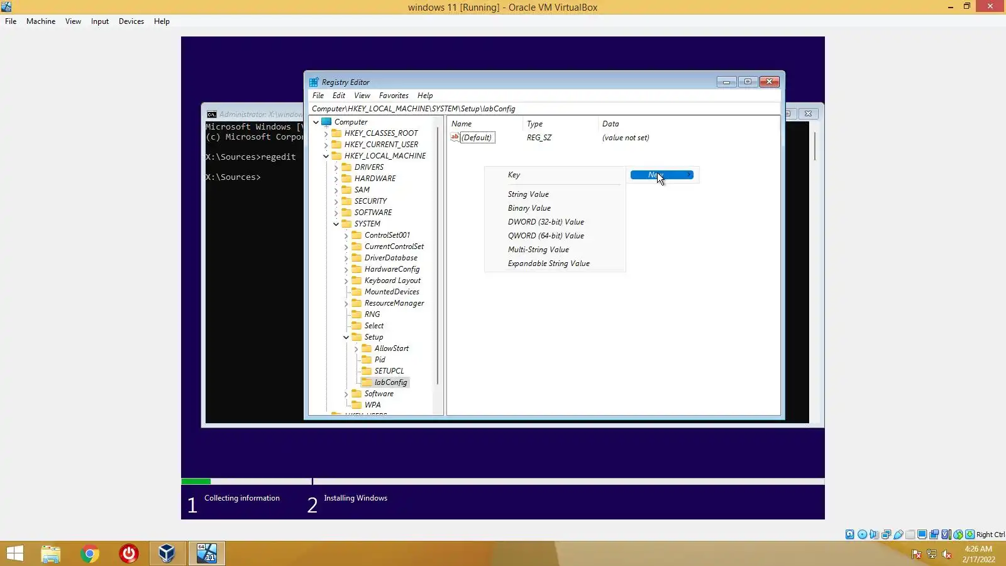Click the red power icon on taskbar

click(x=129, y=553)
